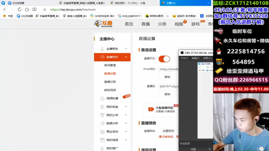
Task: Click the rtmp地址 input field
Action: click(169, 69)
